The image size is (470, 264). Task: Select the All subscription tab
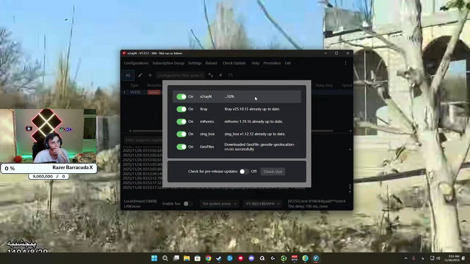coord(128,75)
